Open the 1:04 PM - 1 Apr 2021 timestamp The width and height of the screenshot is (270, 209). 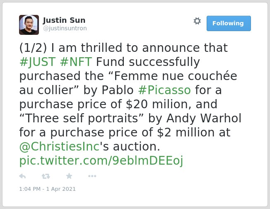(x=47, y=189)
